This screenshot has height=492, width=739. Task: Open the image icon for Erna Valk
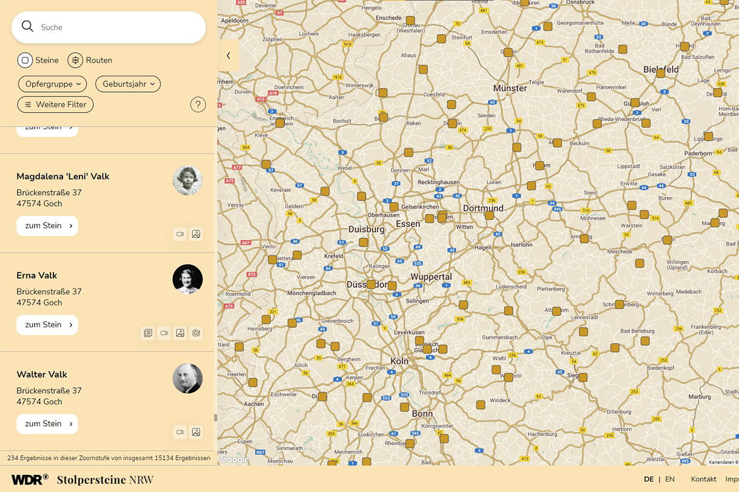pos(180,333)
